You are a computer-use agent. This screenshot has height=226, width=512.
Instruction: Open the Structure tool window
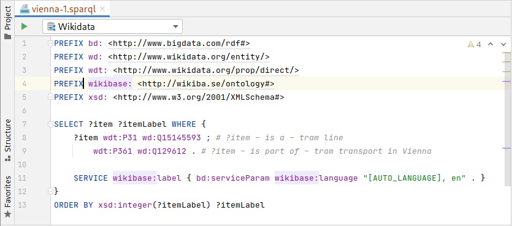[x=7, y=140]
